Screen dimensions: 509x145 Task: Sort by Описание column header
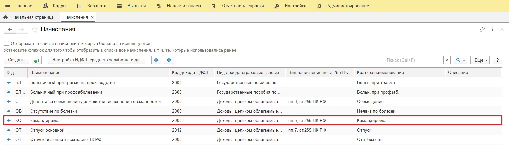(x=474, y=72)
